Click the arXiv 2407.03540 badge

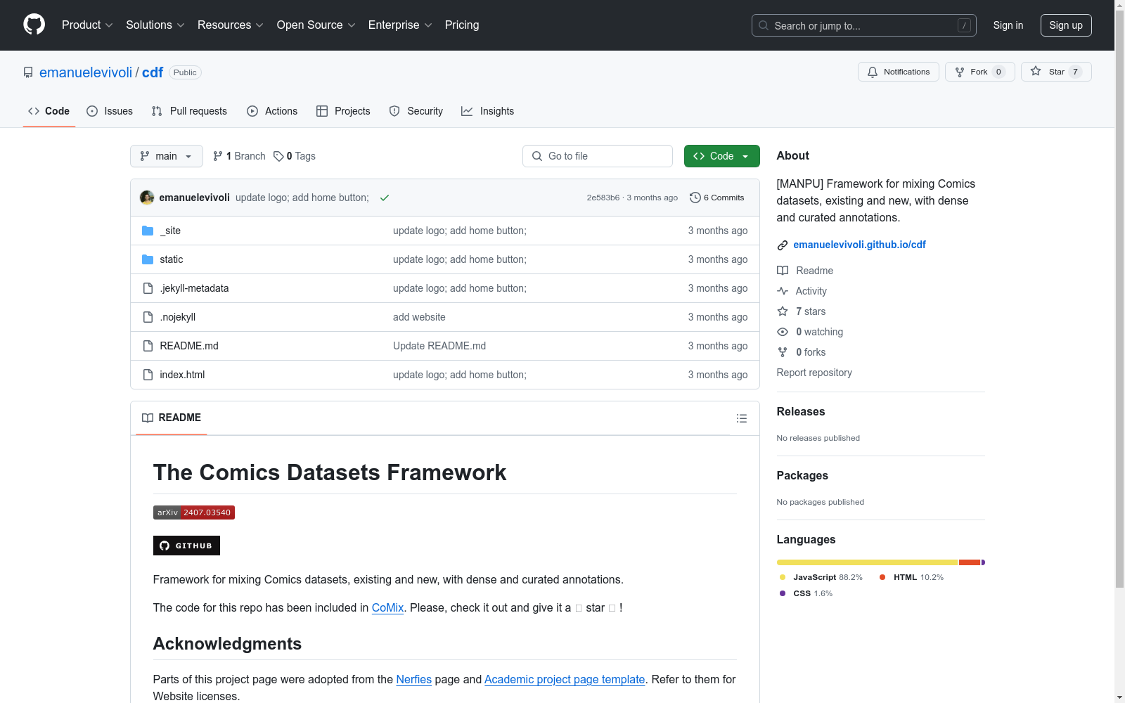pos(193,512)
